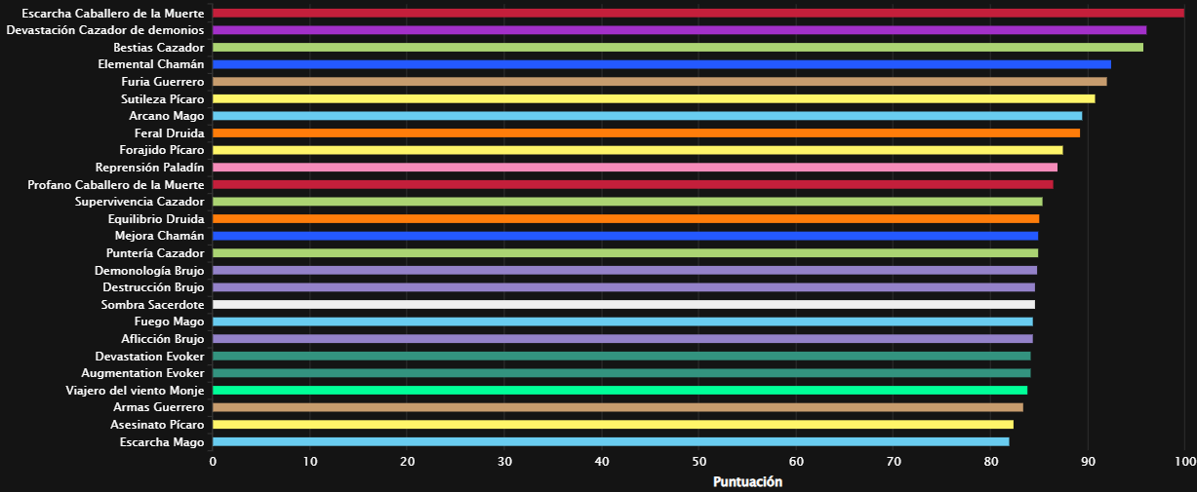Select the Escarcha Mago bar at bottom

(611, 441)
